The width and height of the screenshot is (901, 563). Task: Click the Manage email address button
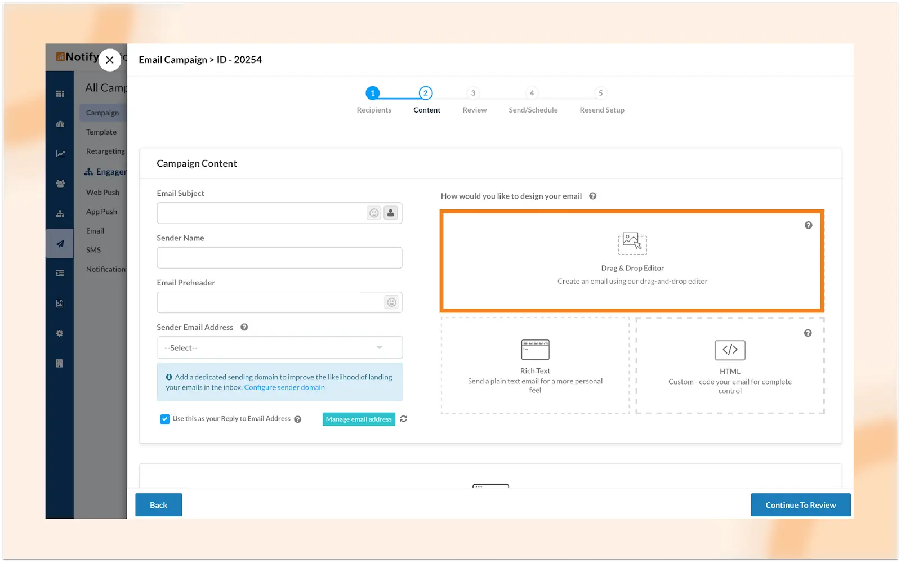click(x=359, y=419)
